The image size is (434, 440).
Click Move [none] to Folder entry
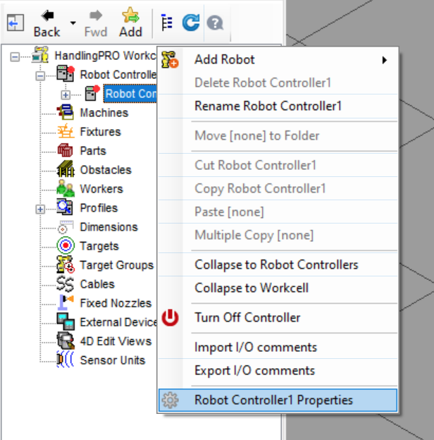point(278,136)
